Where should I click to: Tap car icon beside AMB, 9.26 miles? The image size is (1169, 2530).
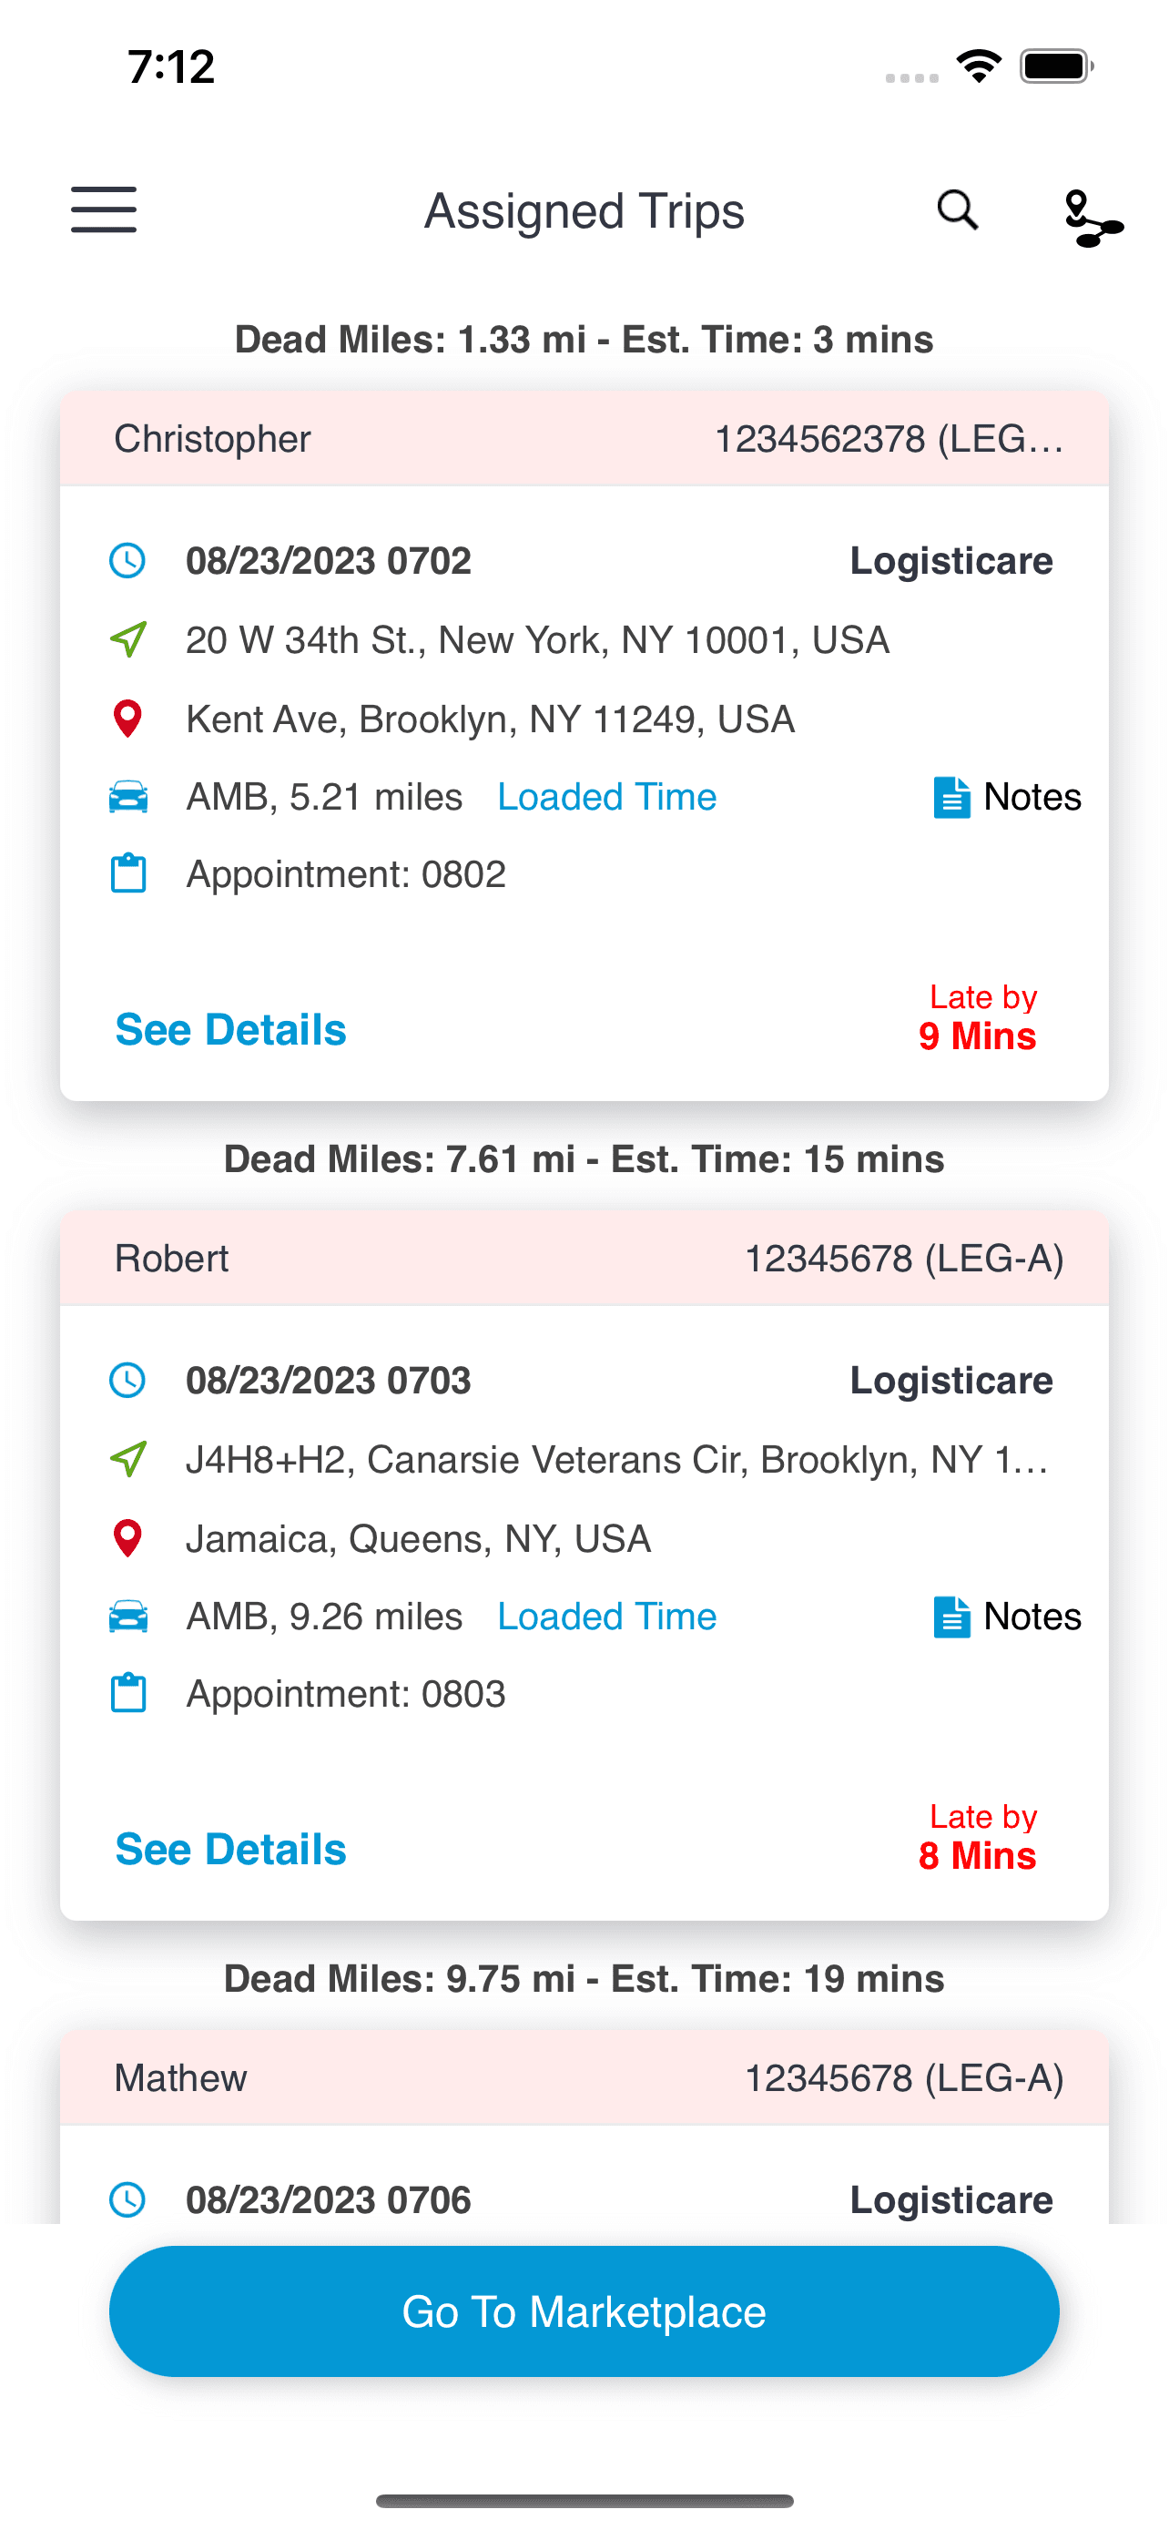point(128,1617)
